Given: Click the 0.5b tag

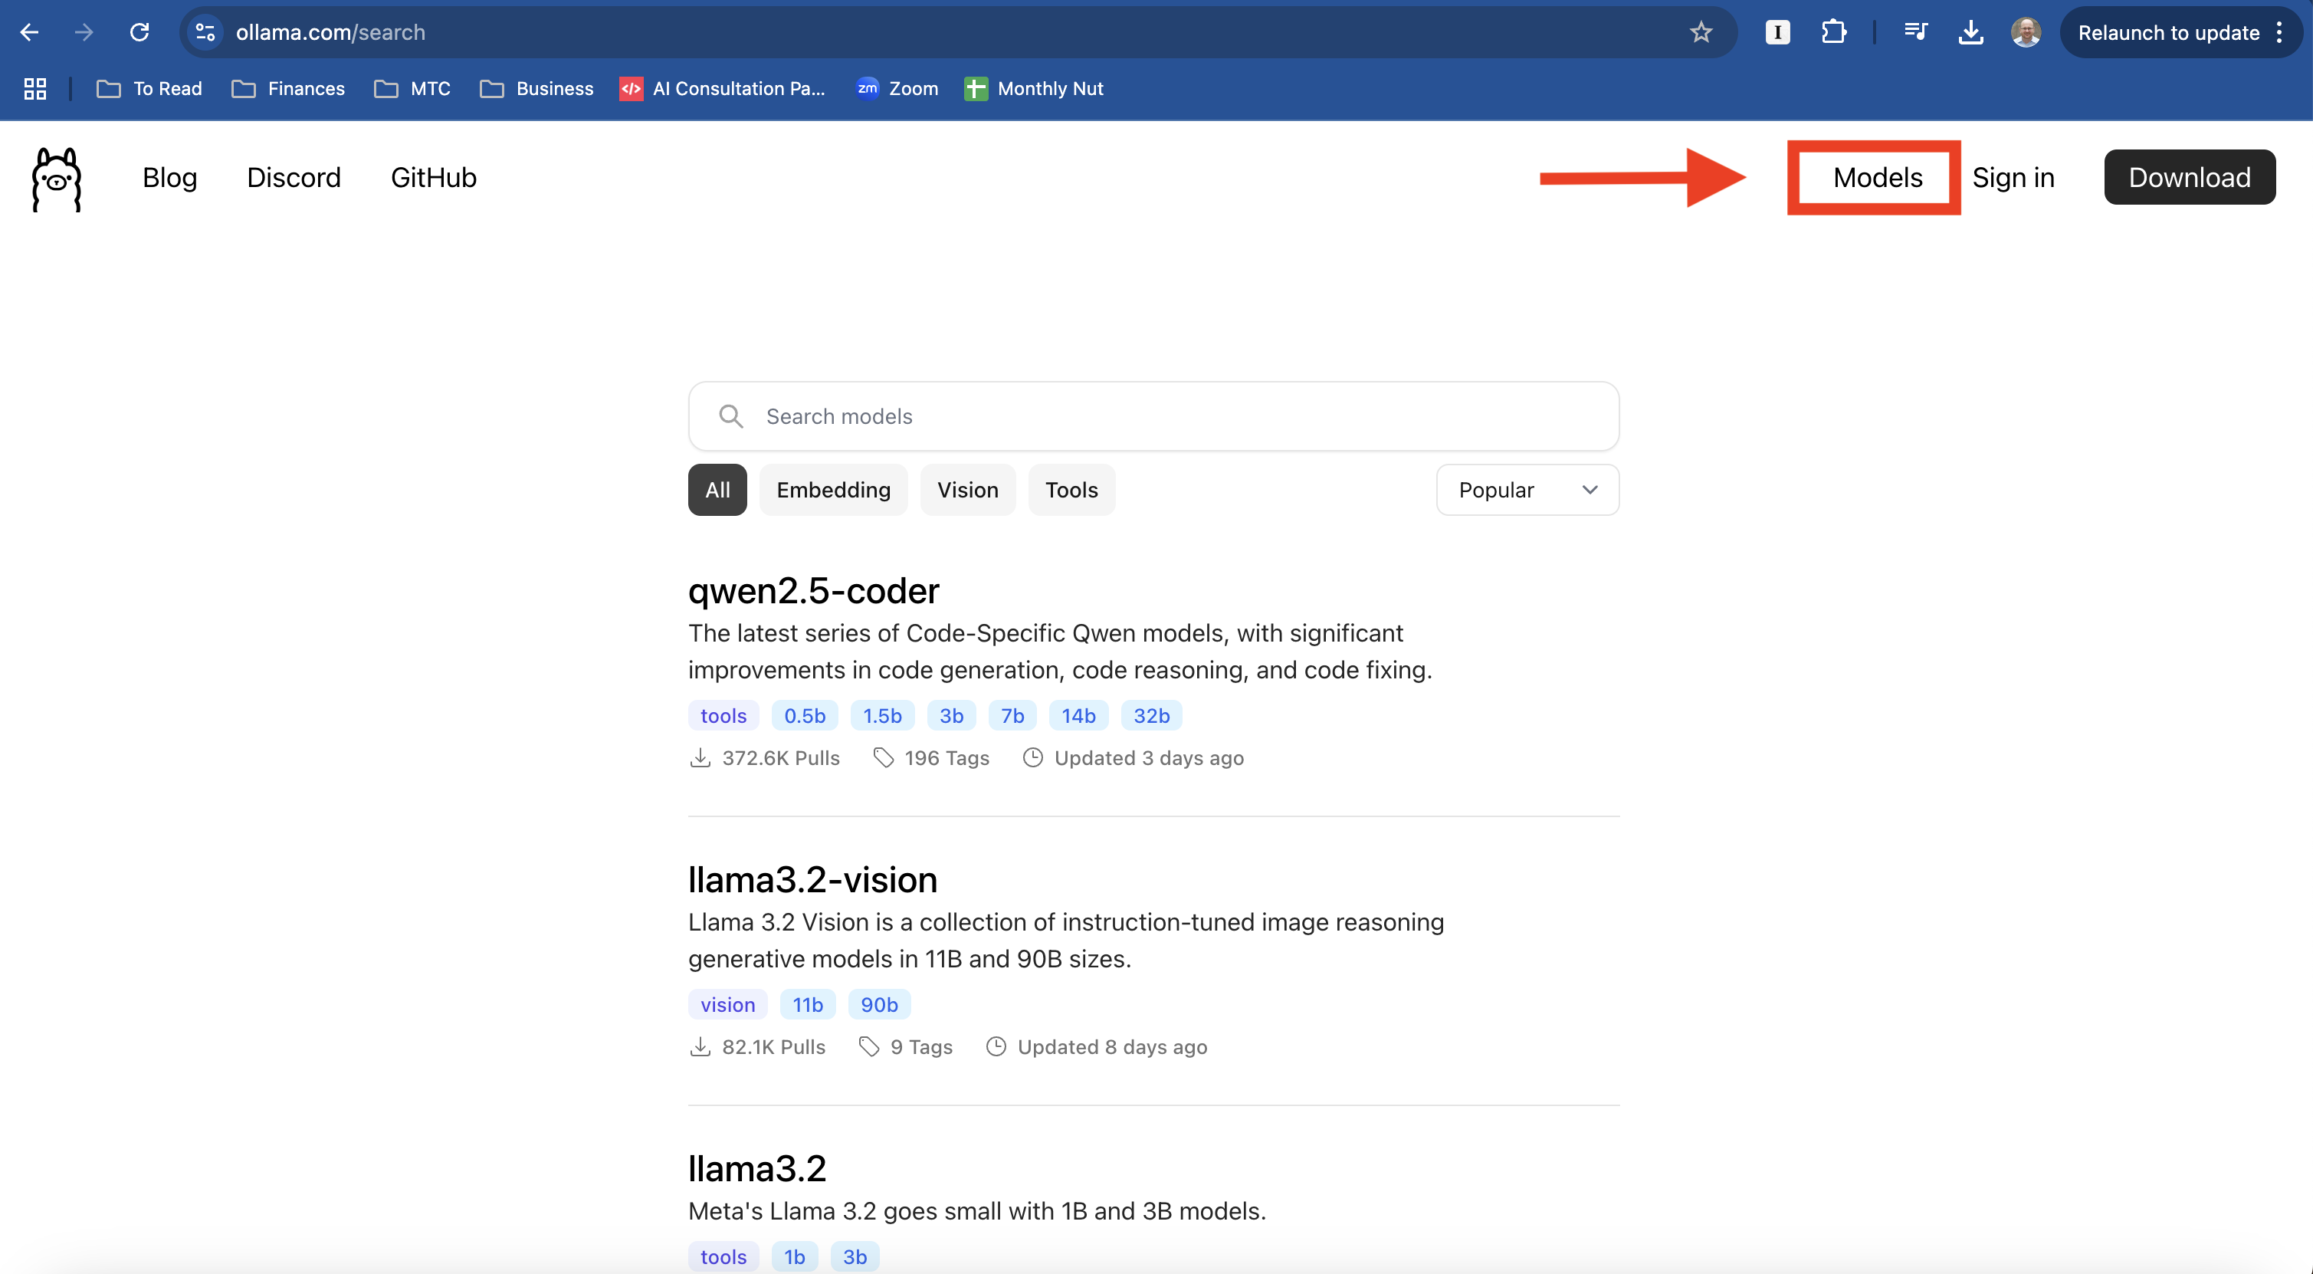Looking at the screenshot, I should tap(805, 715).
